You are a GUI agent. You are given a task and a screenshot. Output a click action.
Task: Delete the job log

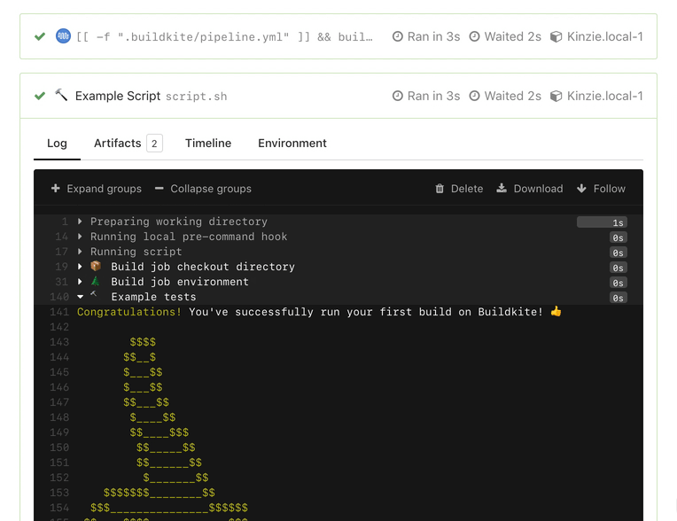pyautogui.click(x=459, y=189)
